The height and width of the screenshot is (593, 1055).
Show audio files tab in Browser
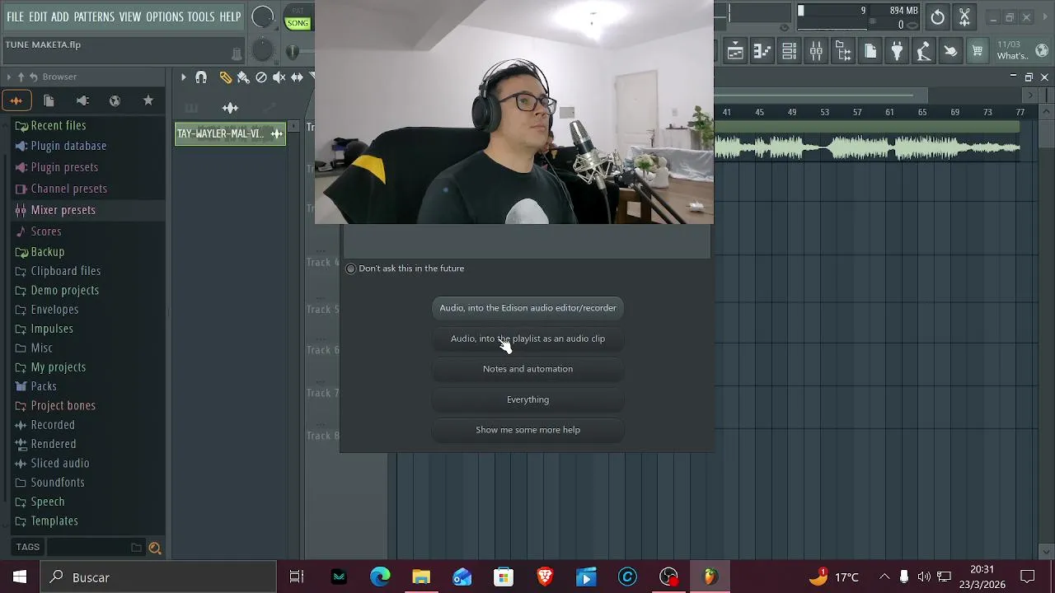[16, 100]
